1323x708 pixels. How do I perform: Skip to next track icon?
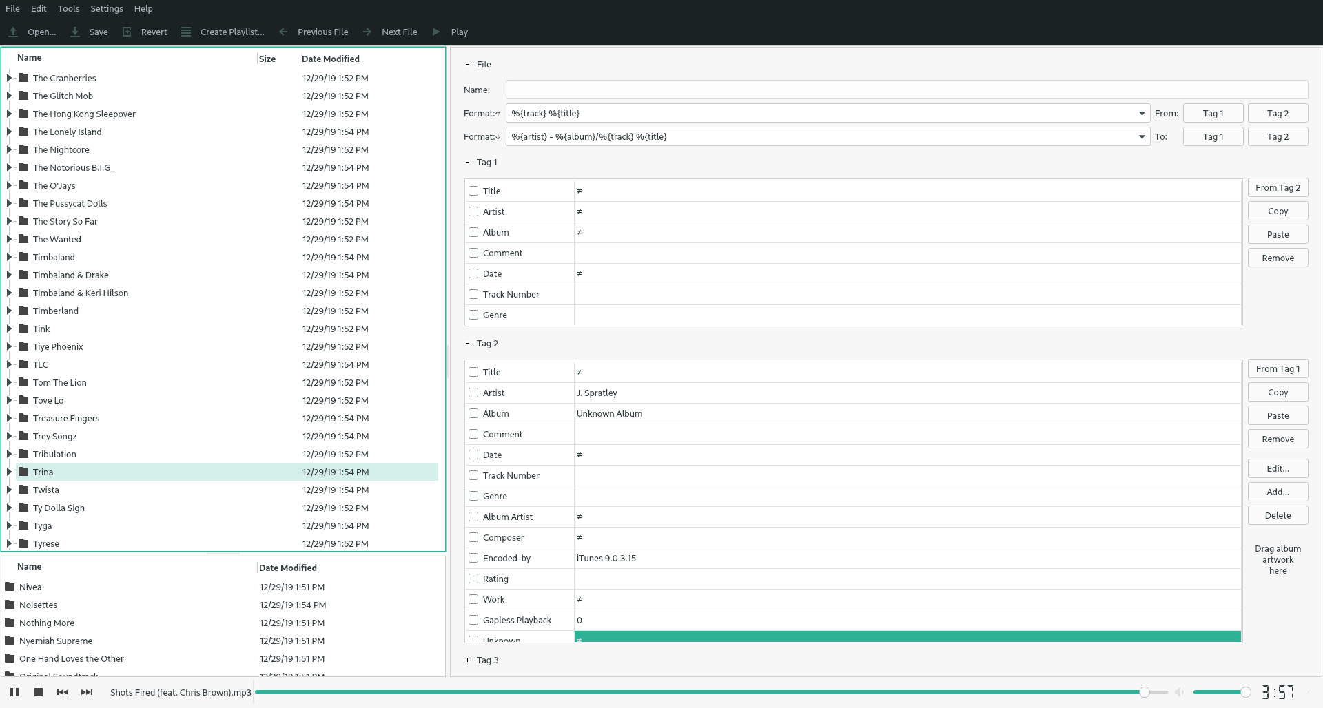tap(87, 692)
